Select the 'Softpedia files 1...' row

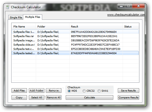point(75,32)
